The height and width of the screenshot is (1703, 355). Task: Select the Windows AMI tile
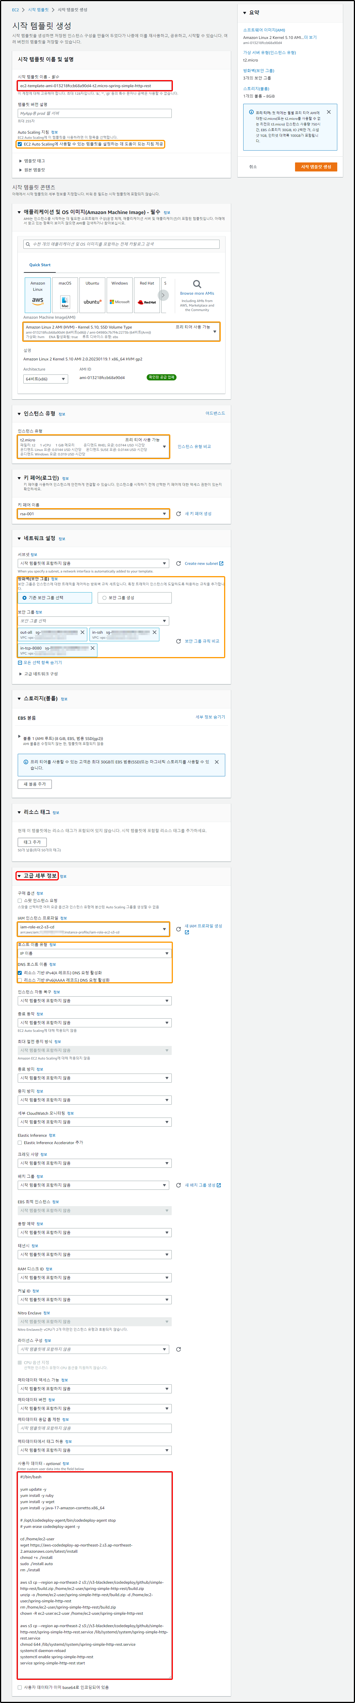pos(119,295)
